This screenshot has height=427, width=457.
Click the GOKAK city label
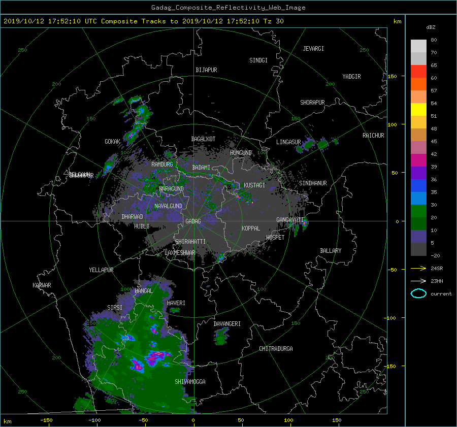[x=113, y=142]
